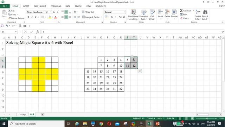Screen dimensions: 225x127
Task: Click the Cut command
Action: pos(11,11)
